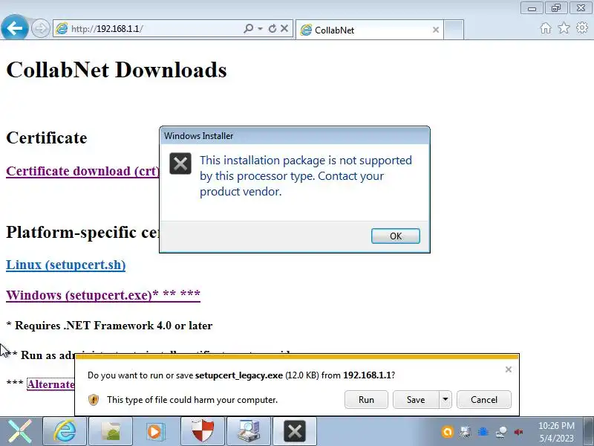Image resolution: width=594 pixels, height=446 pixels.
Task: Open the Start menu button
Action: (x=20, y=431)
